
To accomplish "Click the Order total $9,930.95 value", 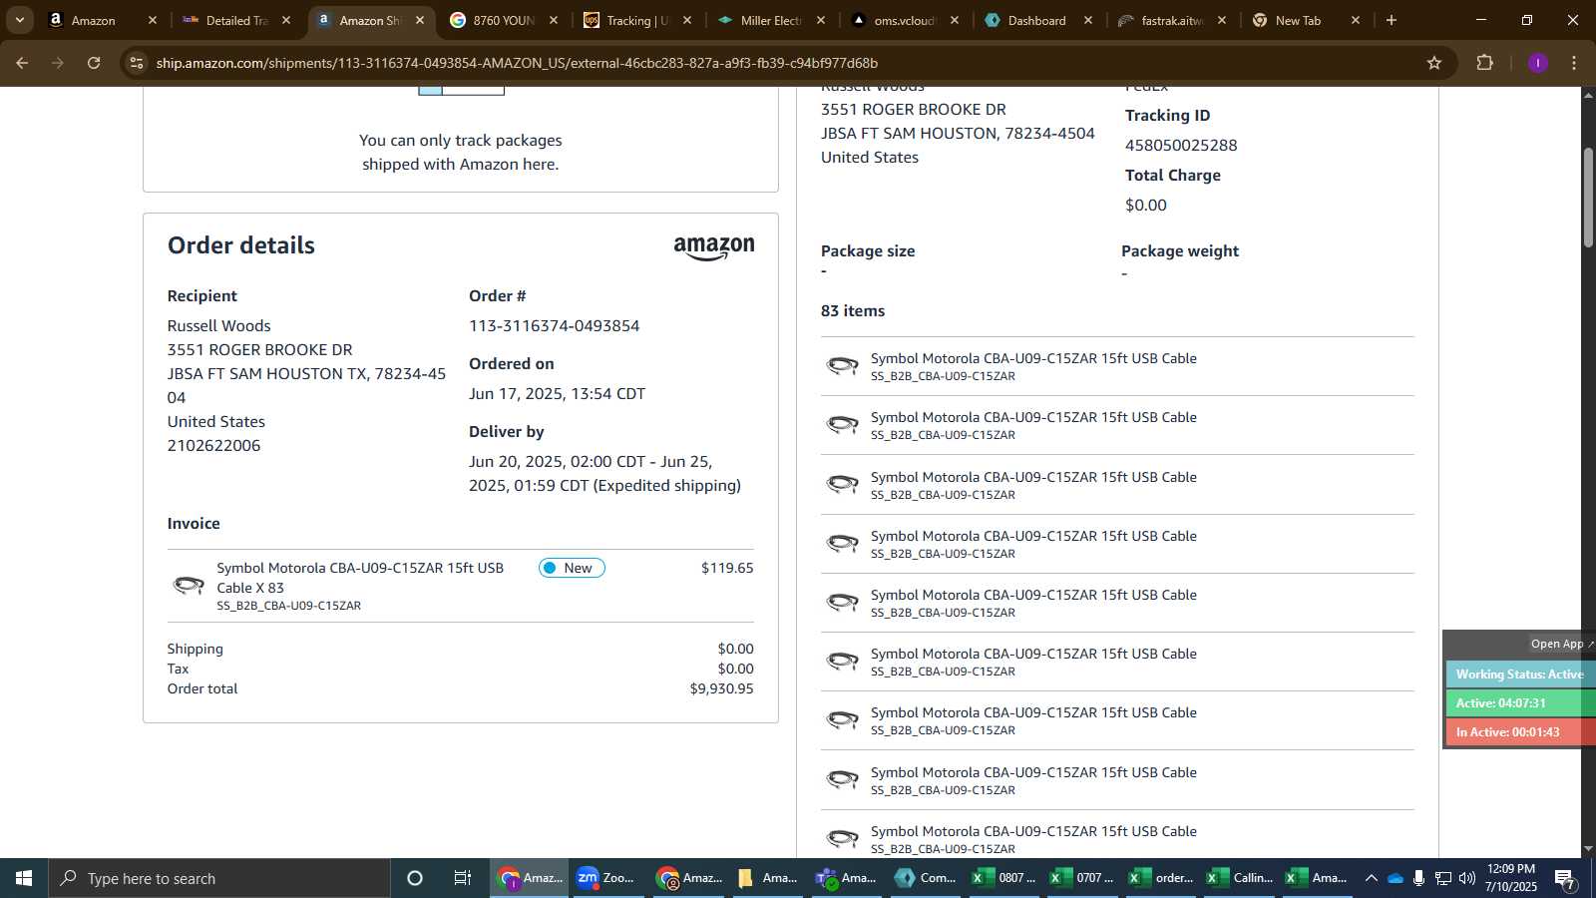I will (x=721, y=688).
